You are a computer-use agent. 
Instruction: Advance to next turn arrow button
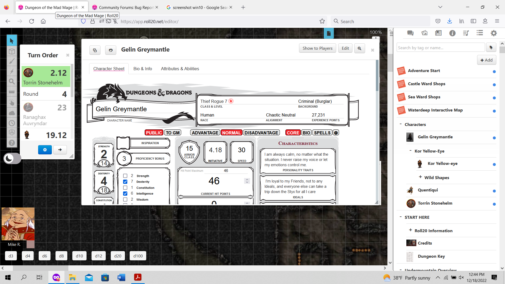click(60, 150)
